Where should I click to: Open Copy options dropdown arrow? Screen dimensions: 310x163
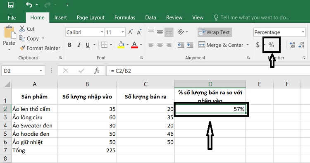pos(43,38)
